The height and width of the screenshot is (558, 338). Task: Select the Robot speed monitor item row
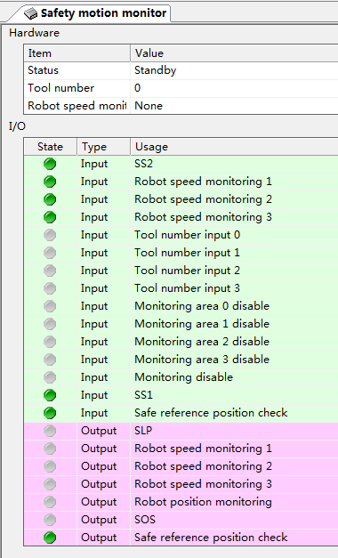[181, 106]
